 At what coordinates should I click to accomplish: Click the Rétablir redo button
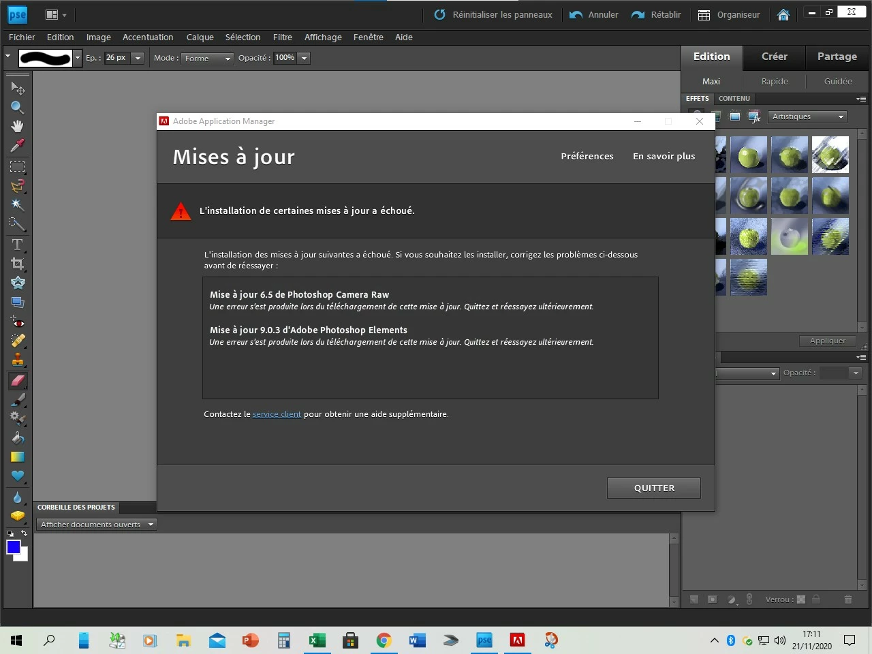click(x=656, y=14)
